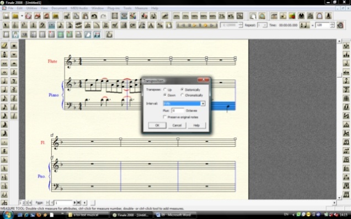Enable Preserve original notes checkbox
The width and height of the screenshot is (351, 219).
tap(165, 117)
